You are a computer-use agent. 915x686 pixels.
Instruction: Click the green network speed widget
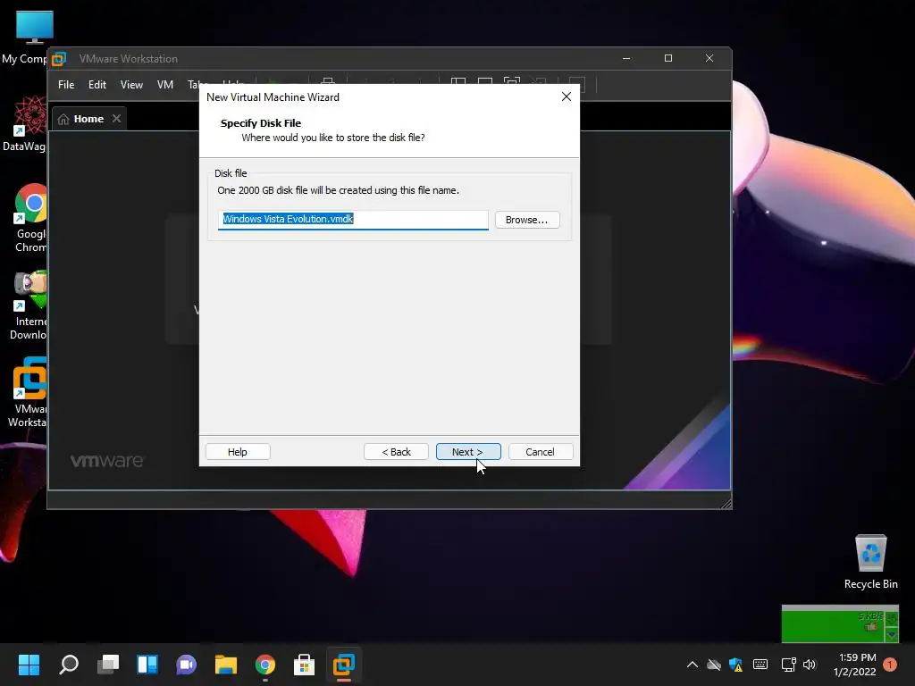pyautogui.click(x=840, y=624)
